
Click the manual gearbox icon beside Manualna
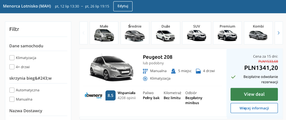145,71
